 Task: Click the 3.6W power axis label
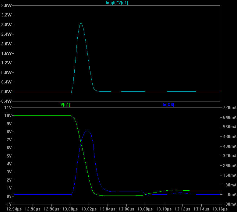pyautogui.click(x=6, y=5)
